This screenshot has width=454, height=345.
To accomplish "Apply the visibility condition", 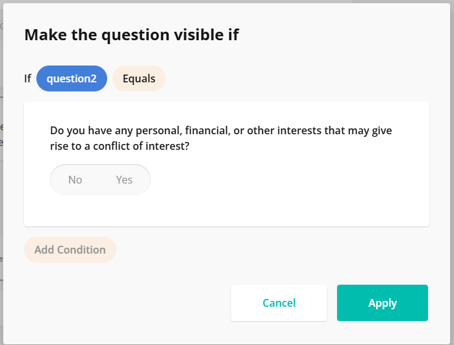I will (x=382, y=303).
